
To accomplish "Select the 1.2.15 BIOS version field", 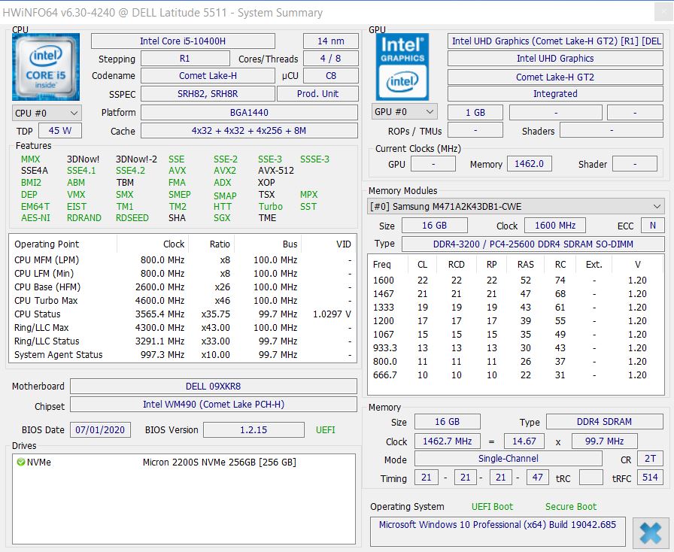I will 254,430.
